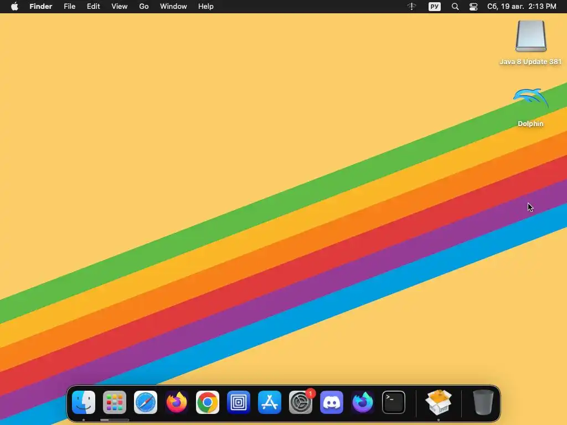Open the File menu
The image size is (567, 425).
click(69, 7)
